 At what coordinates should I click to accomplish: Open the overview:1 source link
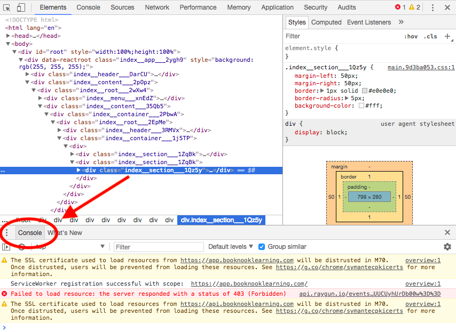[x=423, y=260]
